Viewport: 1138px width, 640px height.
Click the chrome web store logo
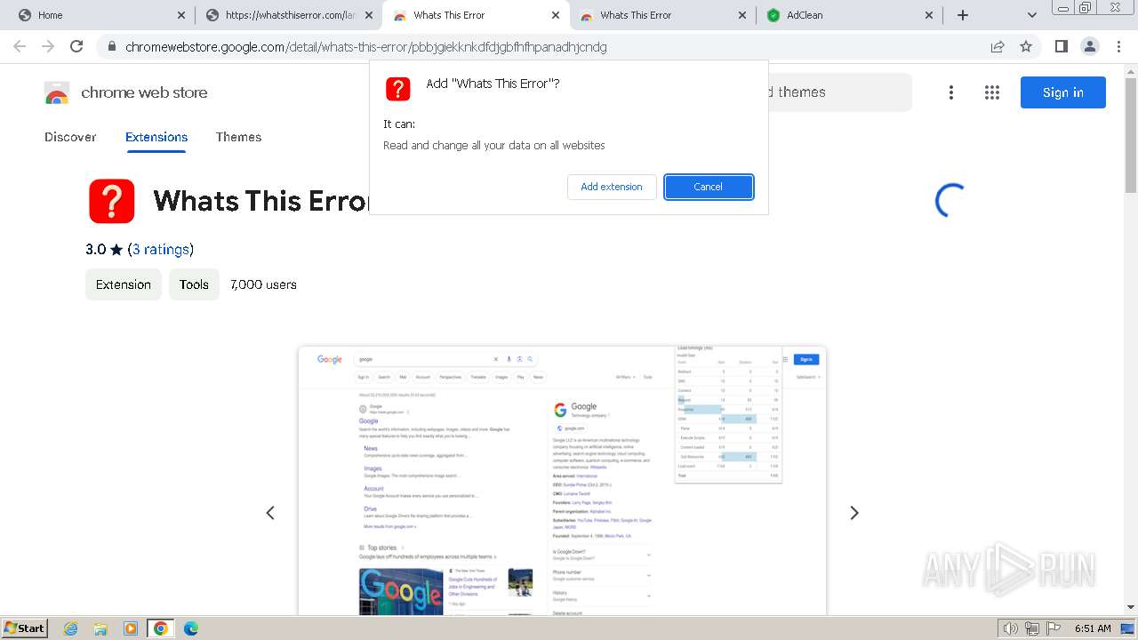[x=126, y=92]
